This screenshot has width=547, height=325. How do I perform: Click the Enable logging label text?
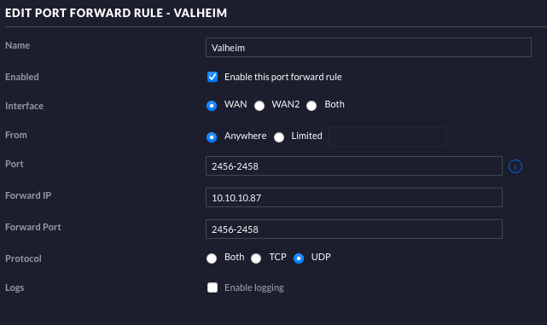pyautogui.click(x=254, y=287)
